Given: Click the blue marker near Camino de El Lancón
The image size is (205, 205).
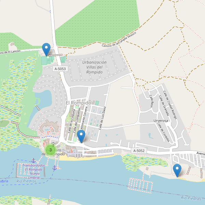Looking at the screenshot, I should (x=46, y=50).
